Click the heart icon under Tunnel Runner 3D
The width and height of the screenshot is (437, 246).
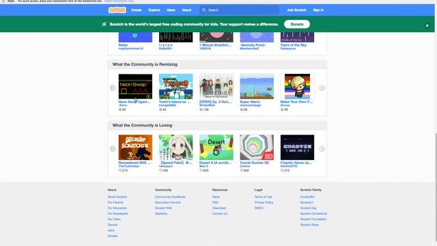click(242, 170)
